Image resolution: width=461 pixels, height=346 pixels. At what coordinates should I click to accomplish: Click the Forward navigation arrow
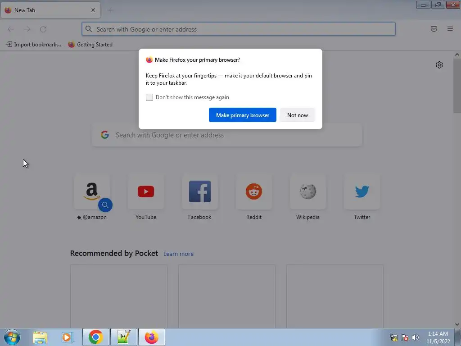tap(27, 29)
